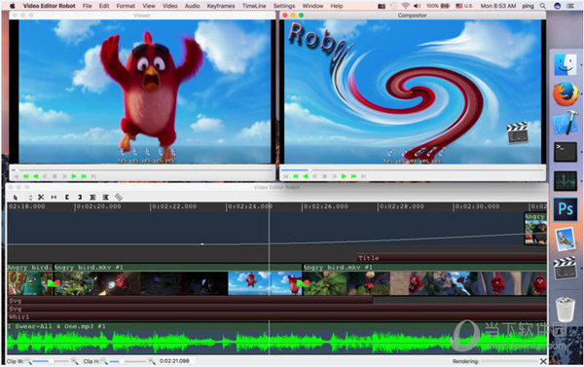Click the left bracket in-point tool
This screenshot has height=367, width=584.
pyautogui.click(x=67, y=197)
